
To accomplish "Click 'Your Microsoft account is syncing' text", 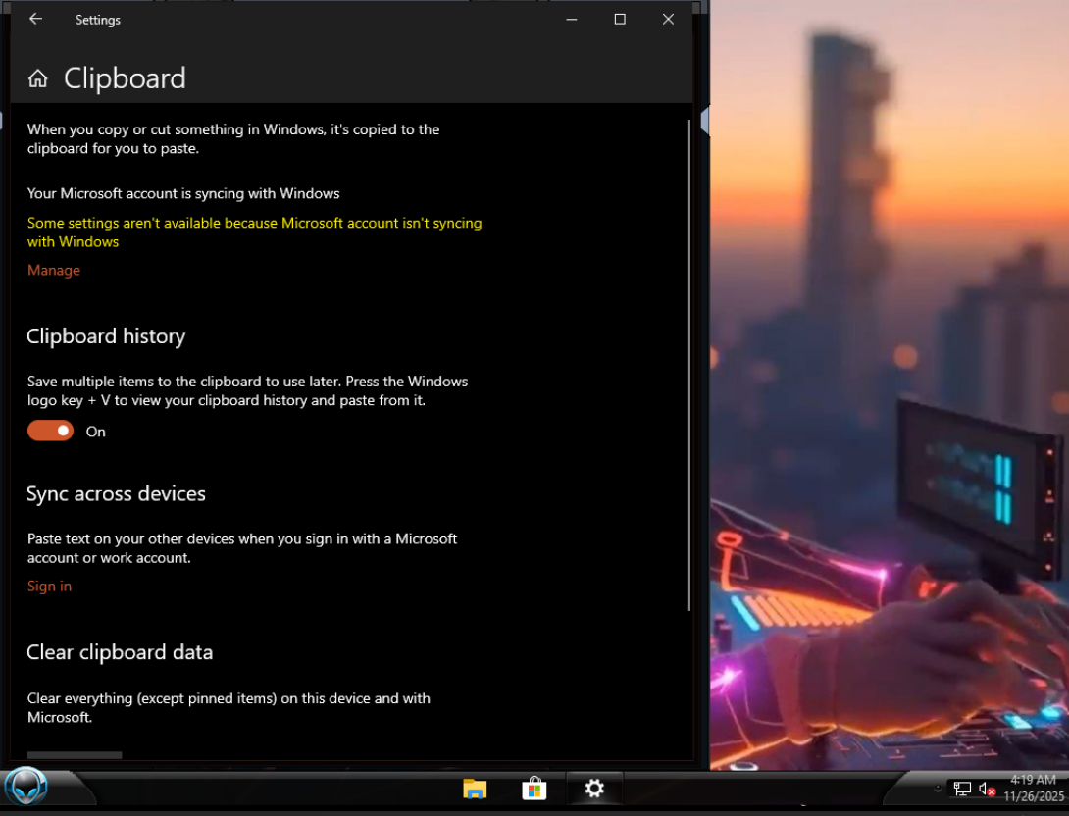I will click(183, 193).
